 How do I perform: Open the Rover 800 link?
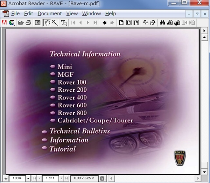[x=72, y=113]
